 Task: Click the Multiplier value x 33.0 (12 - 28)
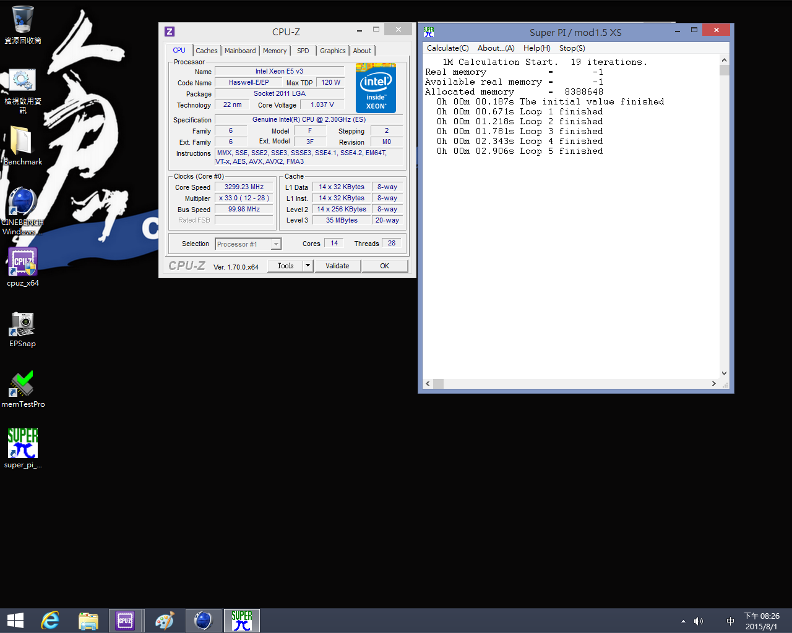244,198
